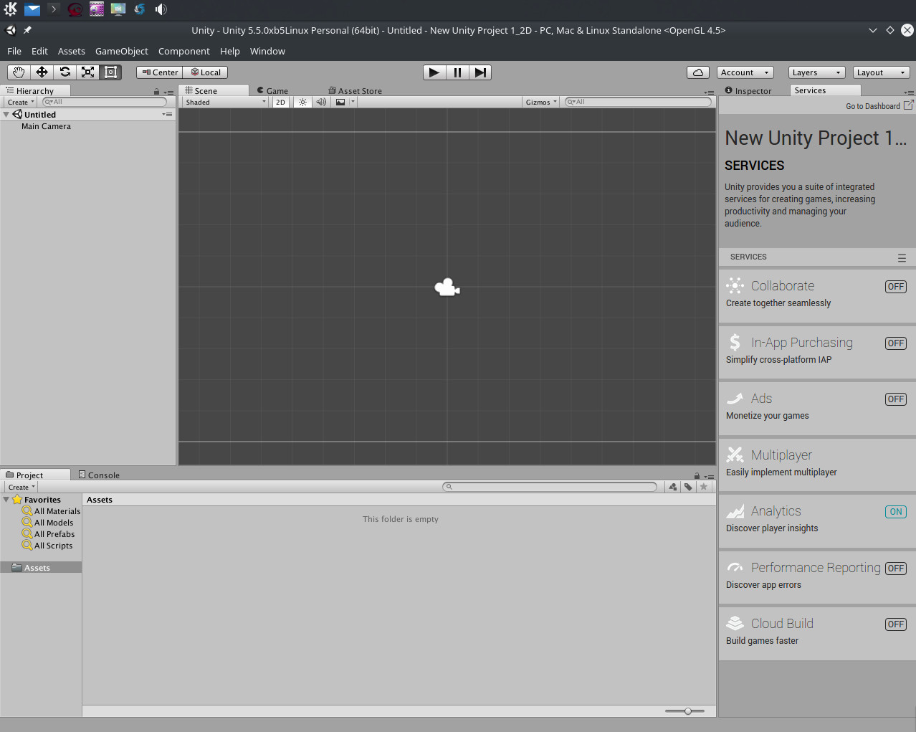Turn off Analytics service
916x732 pixels.
[895, 511]
